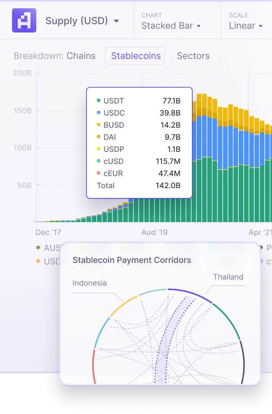Switch breakdown to Sectors
The image size is (272, 414).
coord(193,56)
